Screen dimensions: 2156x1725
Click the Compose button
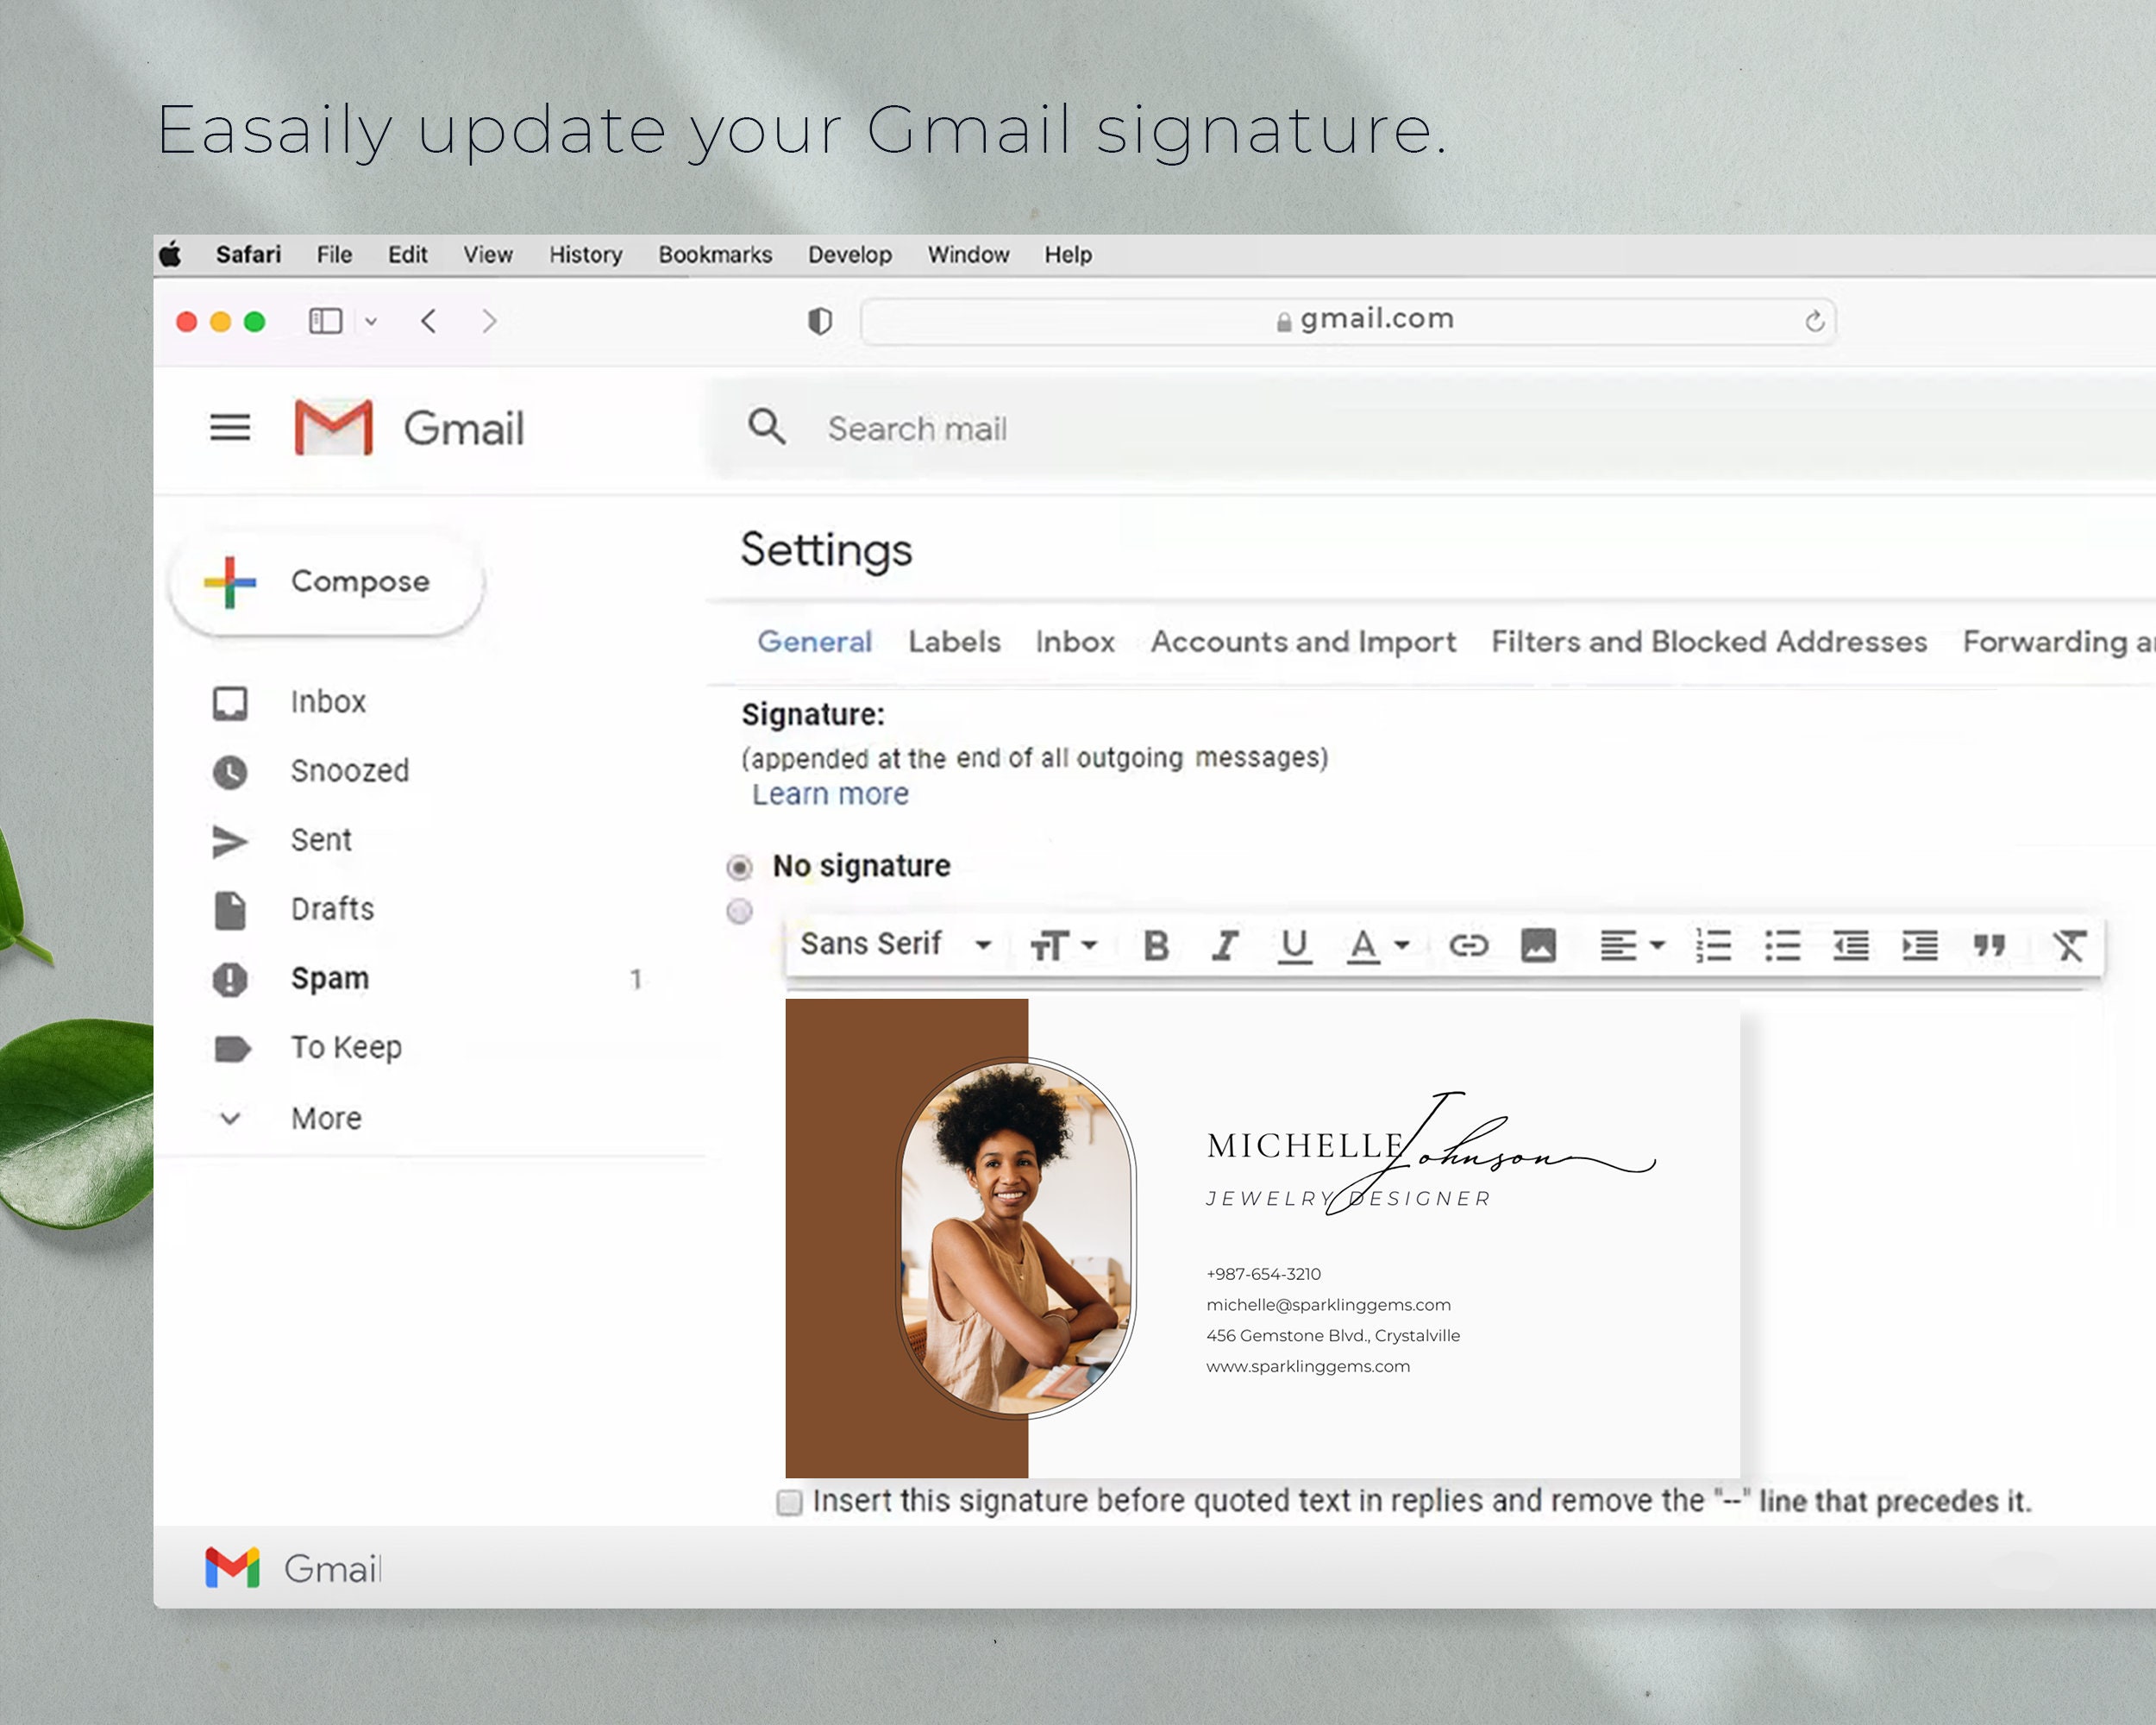tap(327, 581)
